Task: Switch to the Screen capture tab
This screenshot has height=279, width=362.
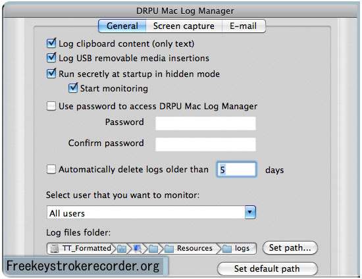Action: tap(184, 26)
